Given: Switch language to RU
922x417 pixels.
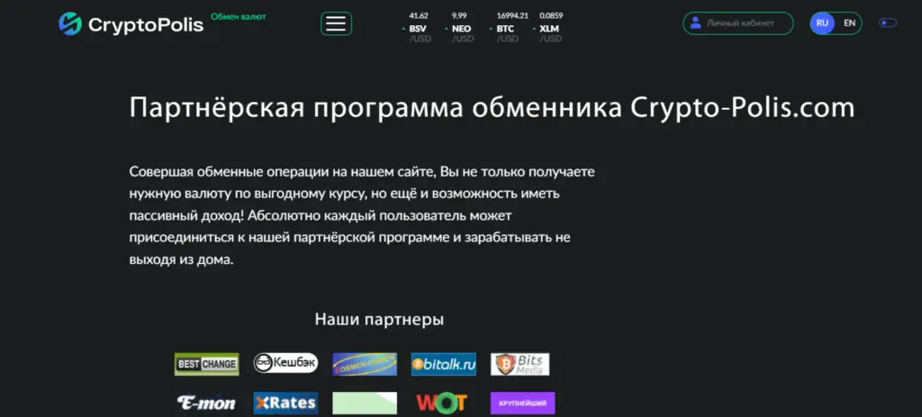Looking at the screenshot, I should point(822,23).
